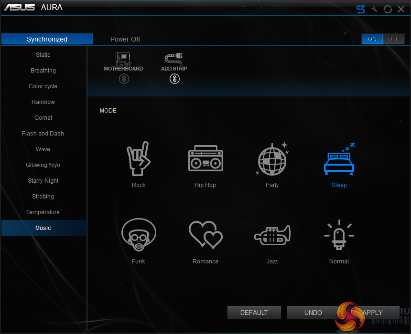Open the Power Off tab
The height and width of the screenshot is (334, 411).
(x=125, y=39)
